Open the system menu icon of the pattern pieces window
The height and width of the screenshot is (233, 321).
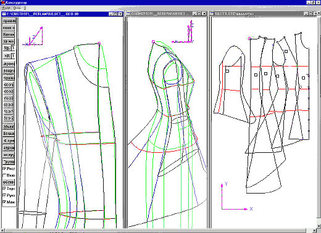212,14
